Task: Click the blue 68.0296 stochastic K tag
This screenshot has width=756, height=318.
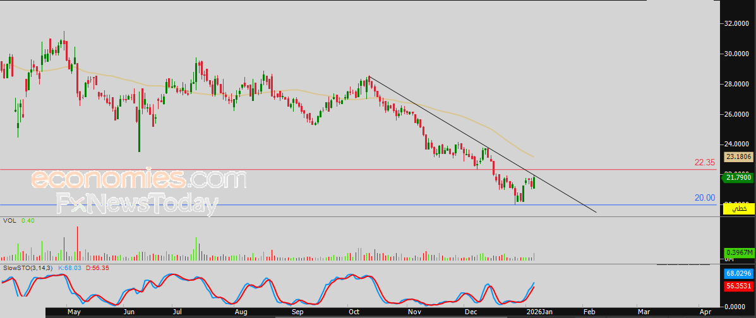Action: [738, 274]
